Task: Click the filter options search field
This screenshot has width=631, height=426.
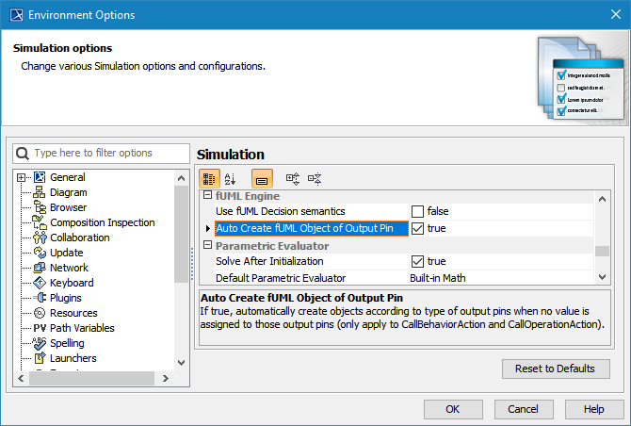Action: click(x=104, y=153)
